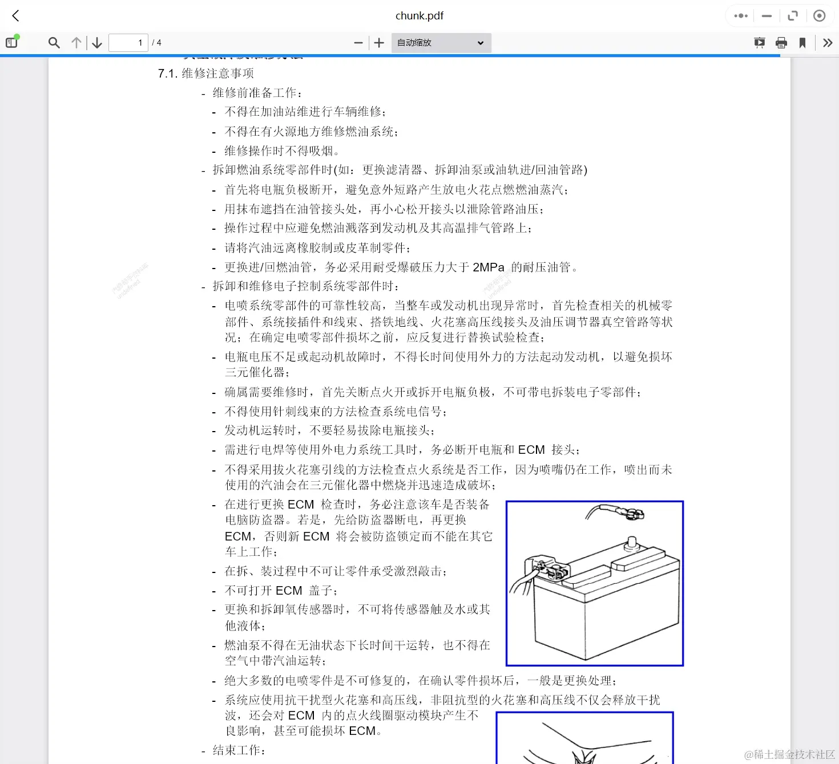Image resolution: width=839 pixels, height=764 pixels.
Task: Zoom out of the document
Action: pos(358,42)
